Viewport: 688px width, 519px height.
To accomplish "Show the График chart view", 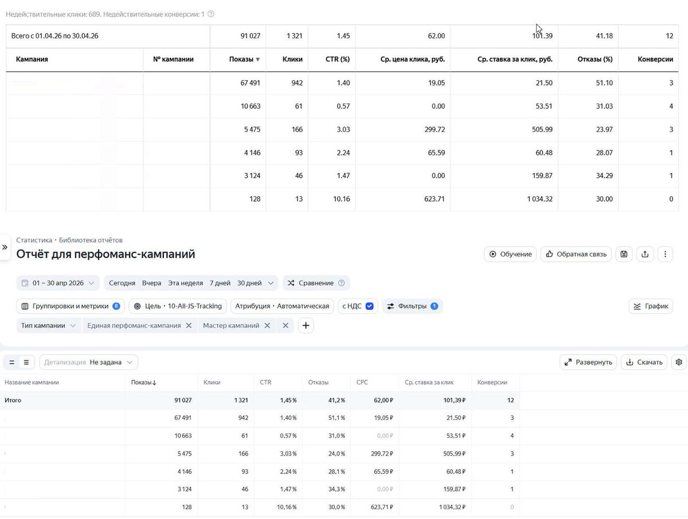I will pos(651,306).
